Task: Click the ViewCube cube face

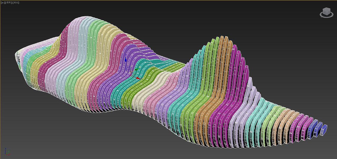Action: coord(326,11)
